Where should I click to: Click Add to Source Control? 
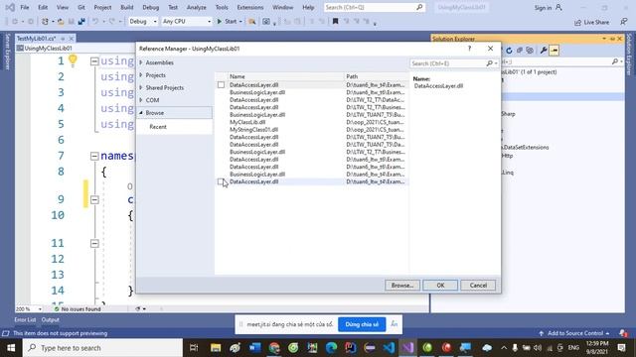574,333
